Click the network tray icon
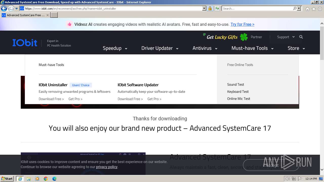This screenshot has height=182, width=324. [x=294, y=179]
